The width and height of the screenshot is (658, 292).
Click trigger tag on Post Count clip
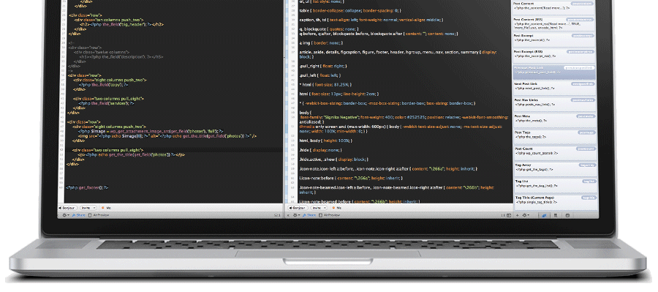[x=586, y=149]
